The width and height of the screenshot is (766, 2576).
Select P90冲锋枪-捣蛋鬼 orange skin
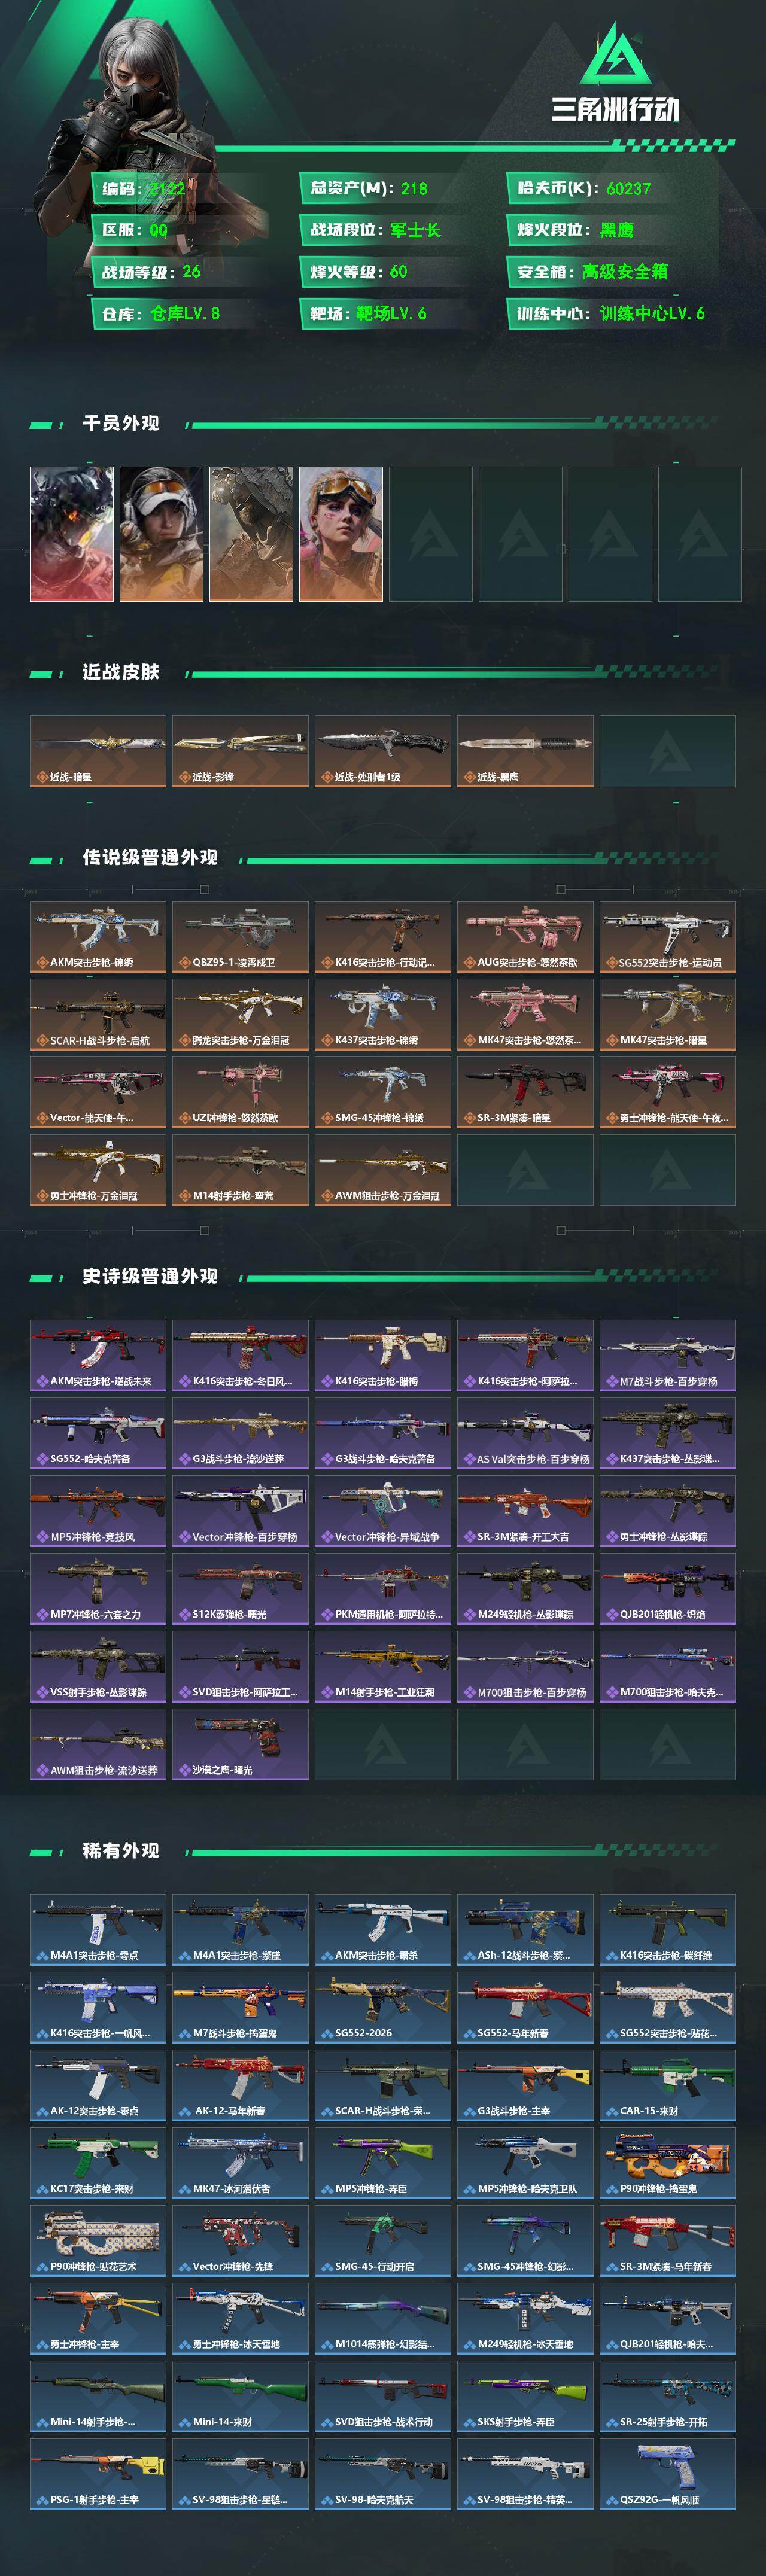coord(668,2163)
